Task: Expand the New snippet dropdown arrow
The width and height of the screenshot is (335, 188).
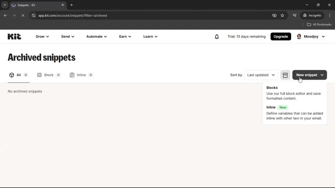Action: click(322, 75)
